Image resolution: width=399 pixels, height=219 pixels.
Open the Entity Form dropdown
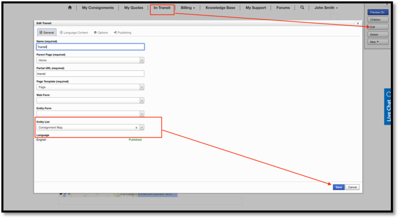142,114
